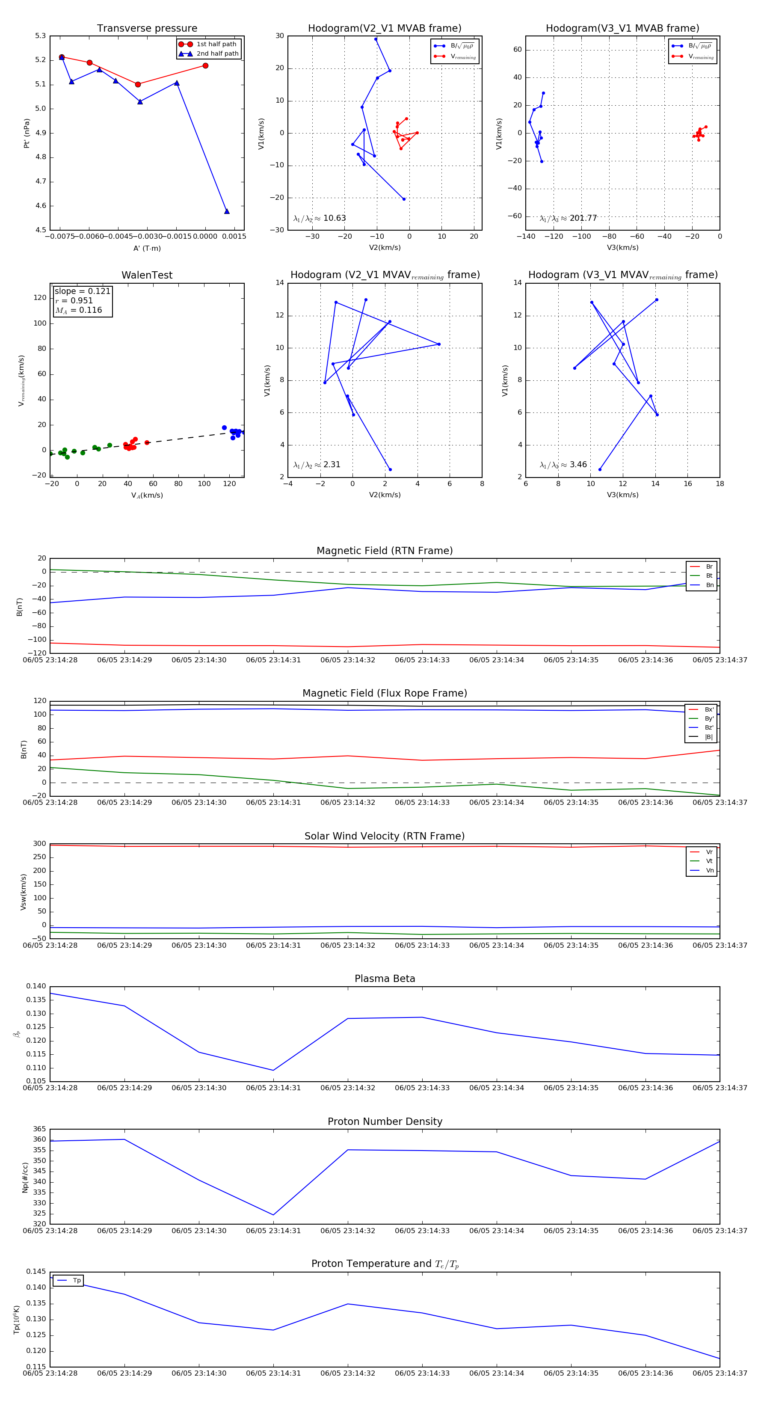Viewport: 770px width, 1412px height.
Task: Select the "|B|" legend entry
Action: click(701, 737)
